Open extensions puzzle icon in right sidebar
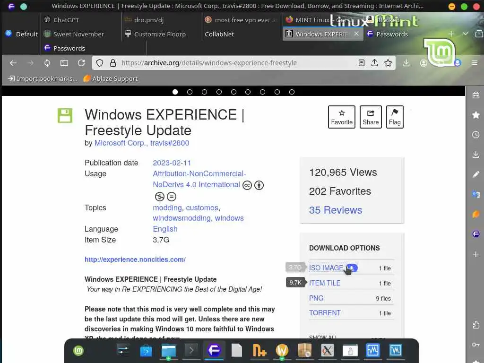This screenshot has width=484, height=363. (475, 325)
